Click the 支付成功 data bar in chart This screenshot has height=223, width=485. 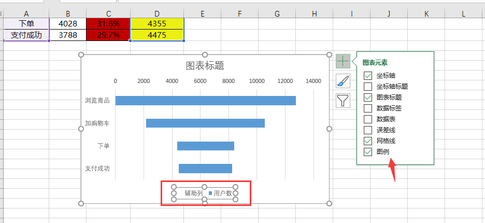(205, 169)
